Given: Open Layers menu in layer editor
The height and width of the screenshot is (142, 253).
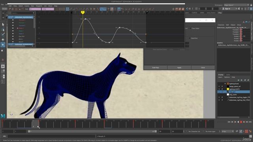Looking at the screenshot, I should [220, 77].
